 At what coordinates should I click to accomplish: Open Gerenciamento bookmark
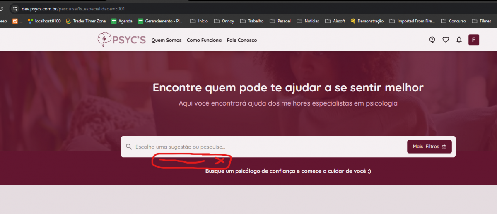coord(160,21)
